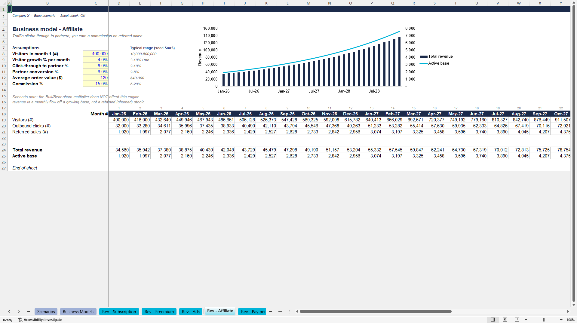Click the tab bar splitter handle
This screenshot has width=577, height=323.
tap(290, 312)
